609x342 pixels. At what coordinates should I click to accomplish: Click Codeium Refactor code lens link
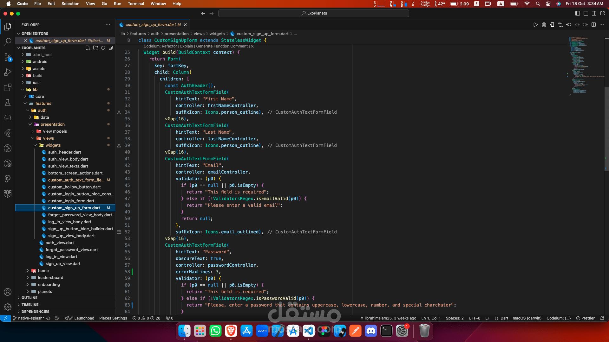pos(169,46)
